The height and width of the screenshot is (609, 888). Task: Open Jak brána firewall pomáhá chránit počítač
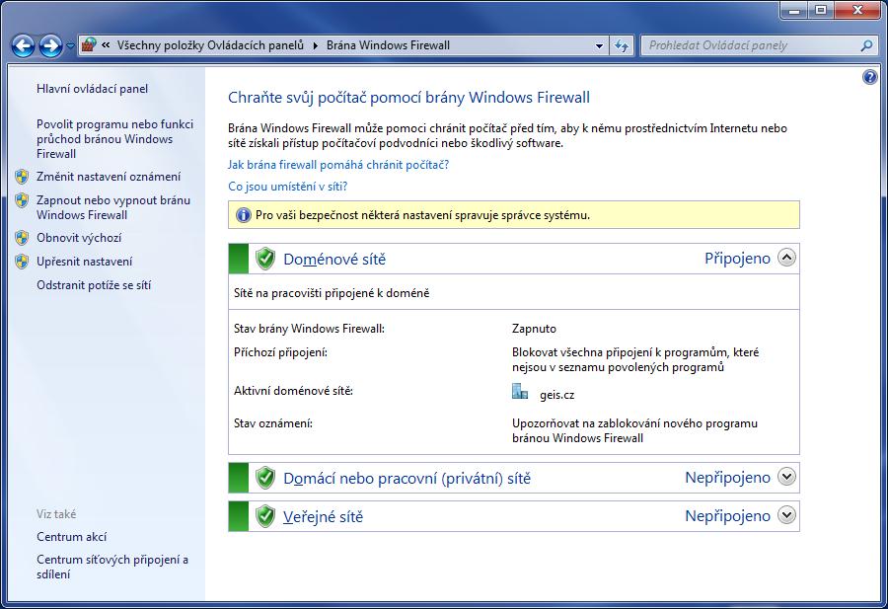coord(338,165)
